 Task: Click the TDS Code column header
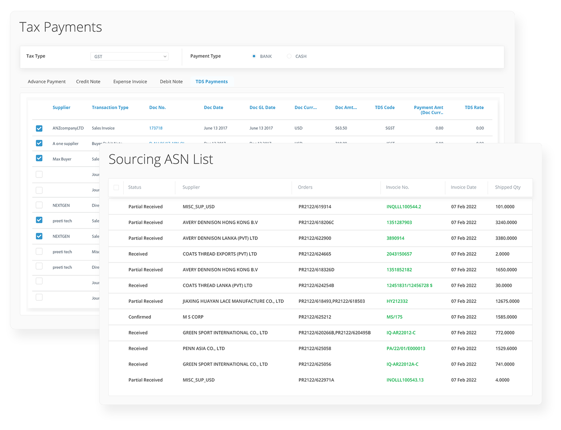point(384,107)
